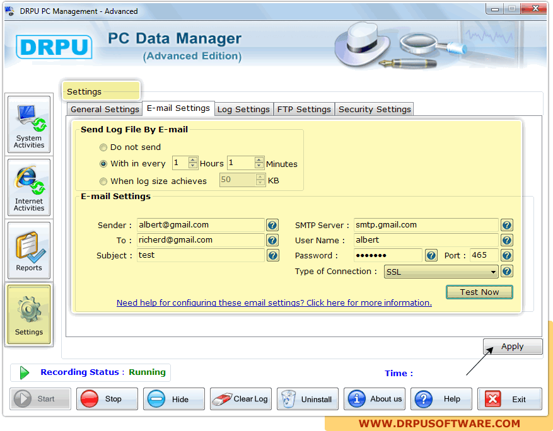Switch to Security Settings tab
This screenshot has width=553, height=431.
point(375,109)
